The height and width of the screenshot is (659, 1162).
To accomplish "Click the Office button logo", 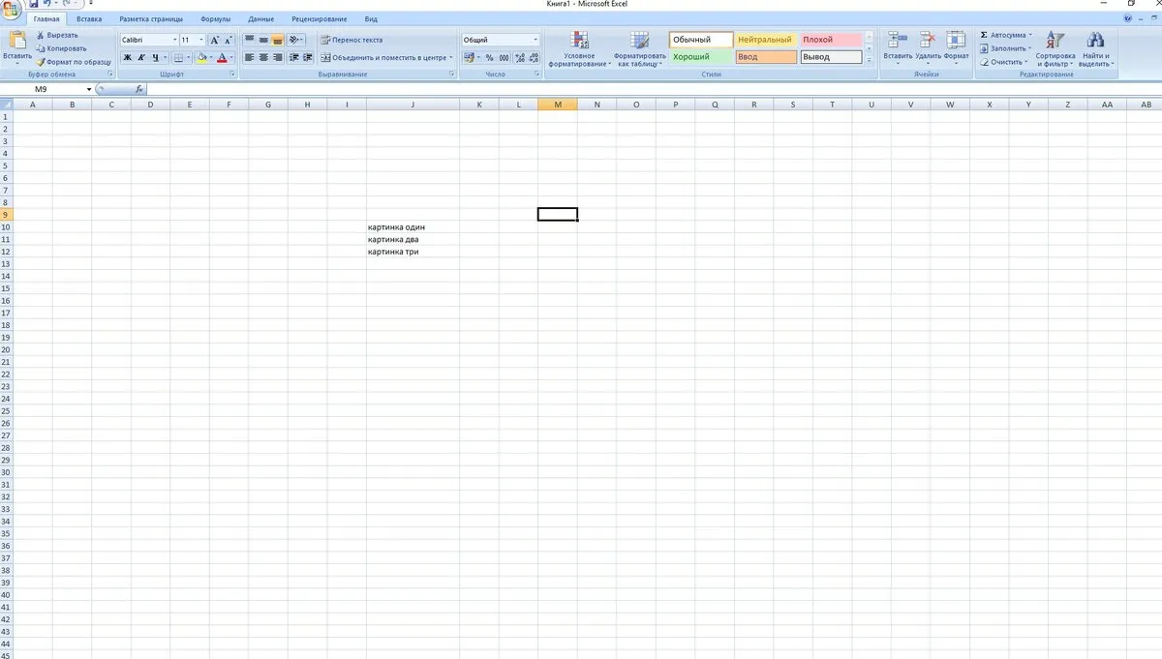I will [x=11, y=9].
